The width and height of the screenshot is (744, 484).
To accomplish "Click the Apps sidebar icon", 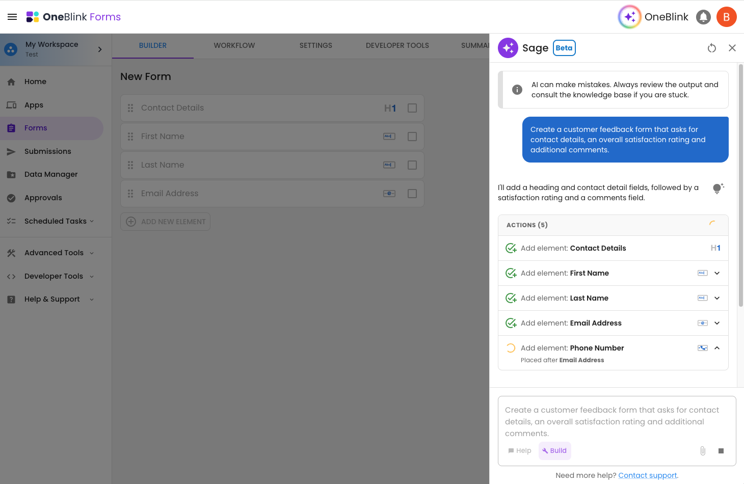I will 11,105.
